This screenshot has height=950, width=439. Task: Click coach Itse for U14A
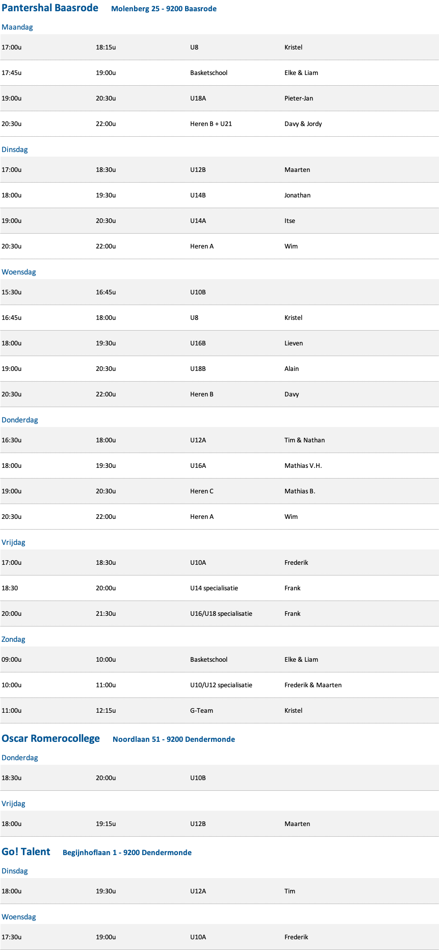click(290, 220)
